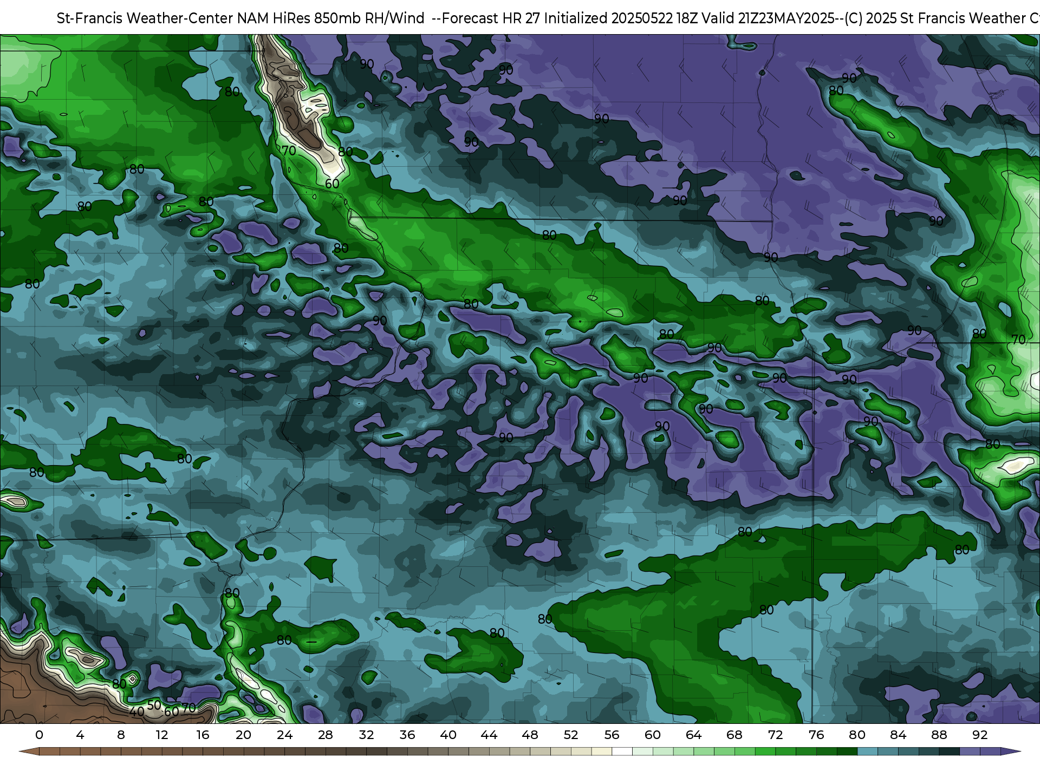Click the '40' contour label on the map
This screenshot has height=758, width=1040.
point(137,711)
